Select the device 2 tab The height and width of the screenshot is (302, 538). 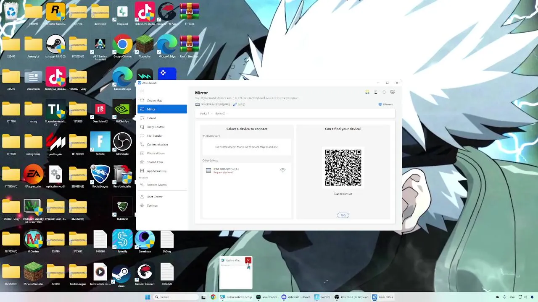point(220,113)
